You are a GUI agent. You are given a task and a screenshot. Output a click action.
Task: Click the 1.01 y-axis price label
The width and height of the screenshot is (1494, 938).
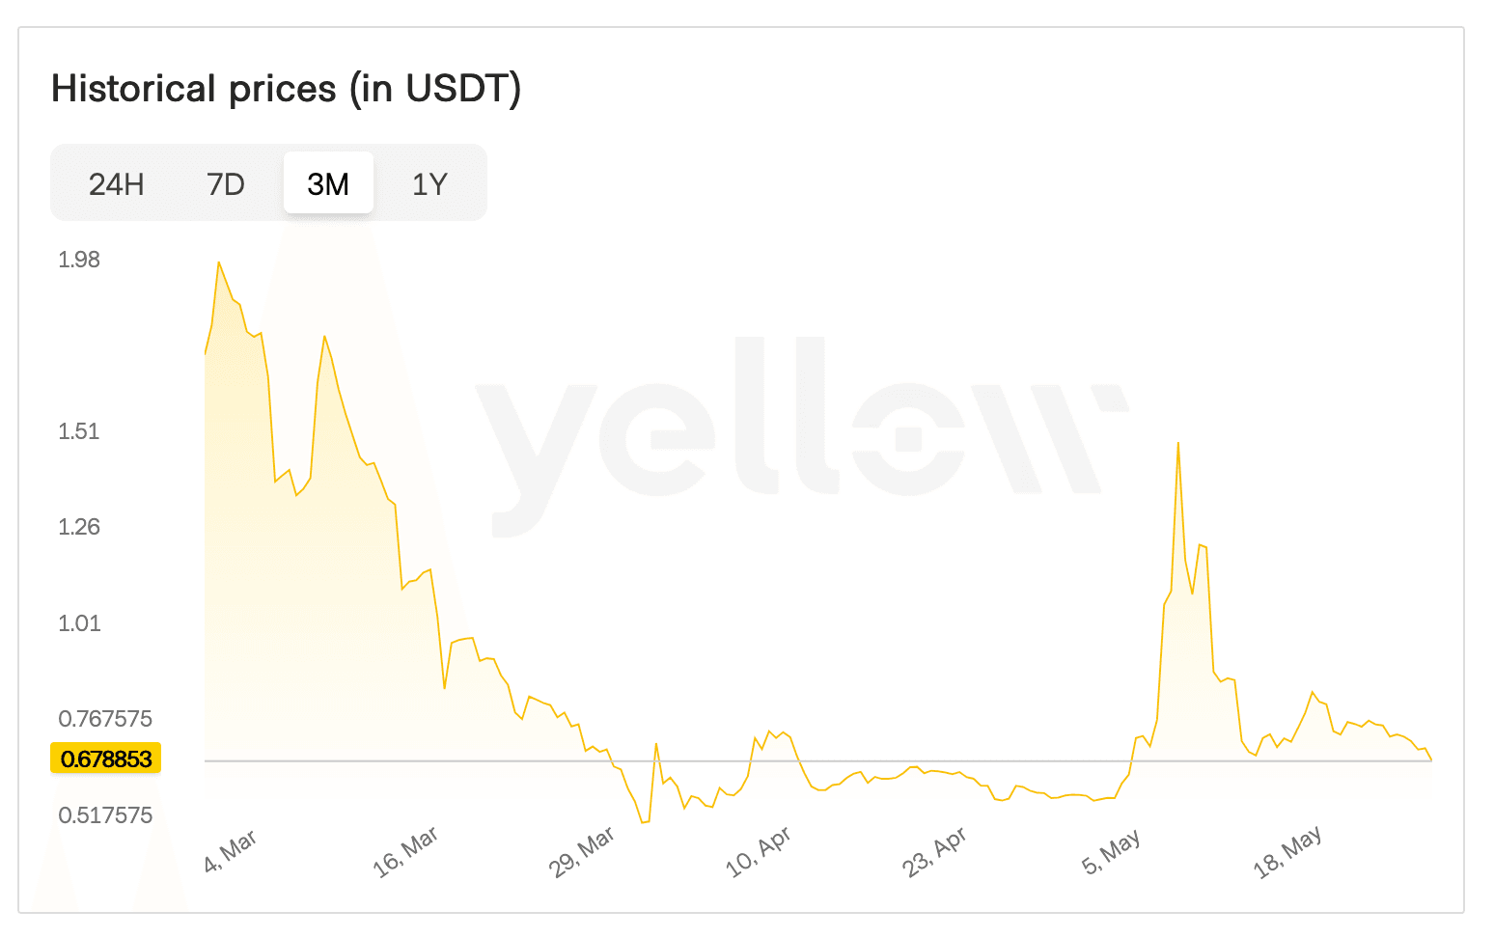click(79, 623)
